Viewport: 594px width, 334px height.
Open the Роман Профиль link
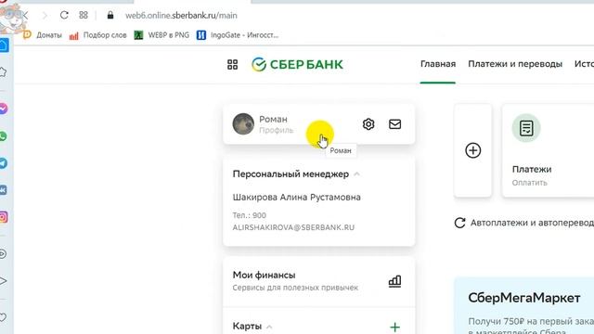pyautogui.click(x=277, y=124)
